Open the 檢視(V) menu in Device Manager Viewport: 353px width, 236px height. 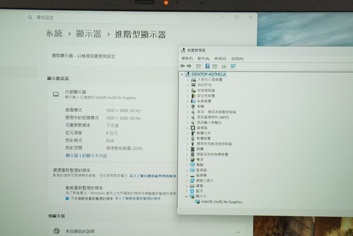coord(220,58)
